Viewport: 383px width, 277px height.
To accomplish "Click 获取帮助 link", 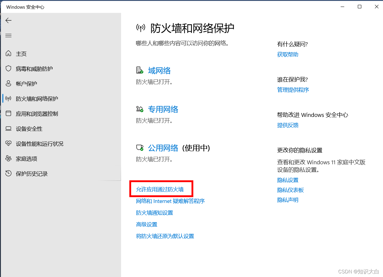I will pyautogui.click(x=288, y=54).
